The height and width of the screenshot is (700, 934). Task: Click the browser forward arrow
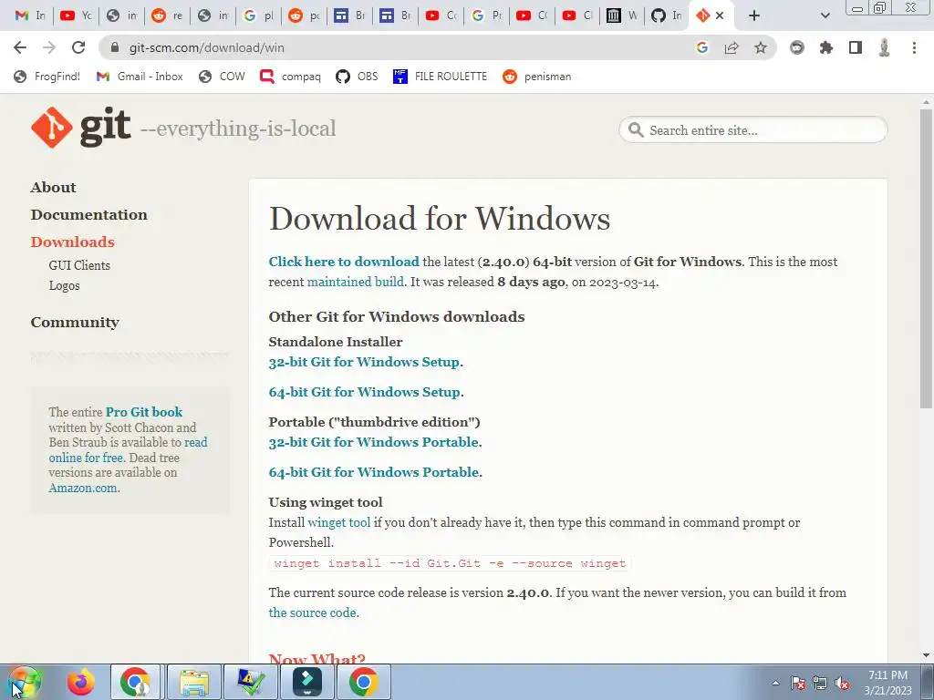click(49, 47)
